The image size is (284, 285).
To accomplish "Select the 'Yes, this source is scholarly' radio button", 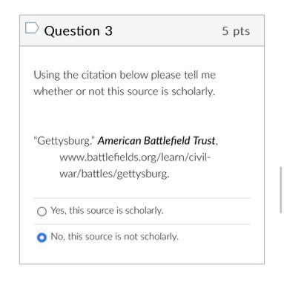I will pyautogui.click(x=42, y=212).
